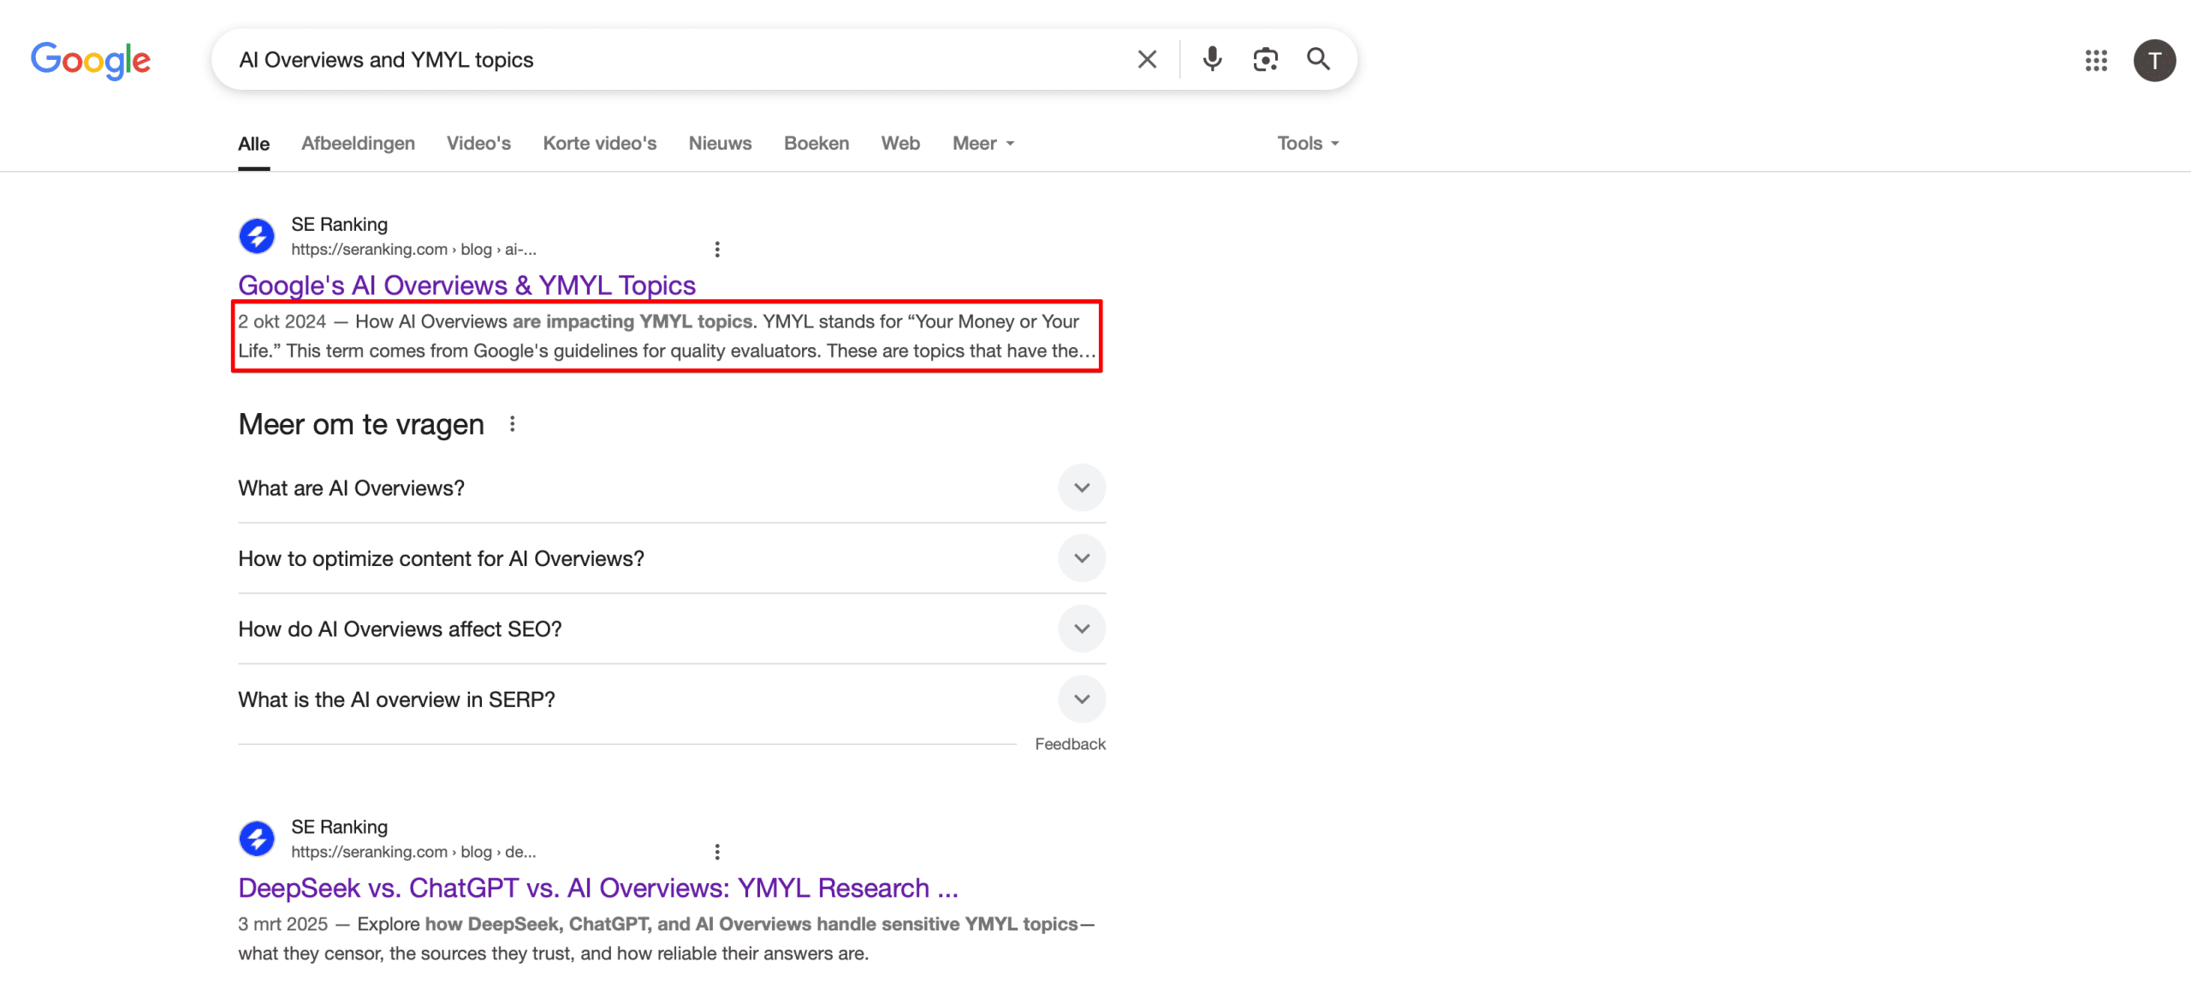Click the Feedback link
Screen dimensions: 2191x985
click(1070, 744)
